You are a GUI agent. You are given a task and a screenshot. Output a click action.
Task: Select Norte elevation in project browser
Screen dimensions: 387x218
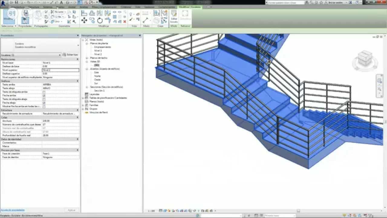click(x=97, y=76)
